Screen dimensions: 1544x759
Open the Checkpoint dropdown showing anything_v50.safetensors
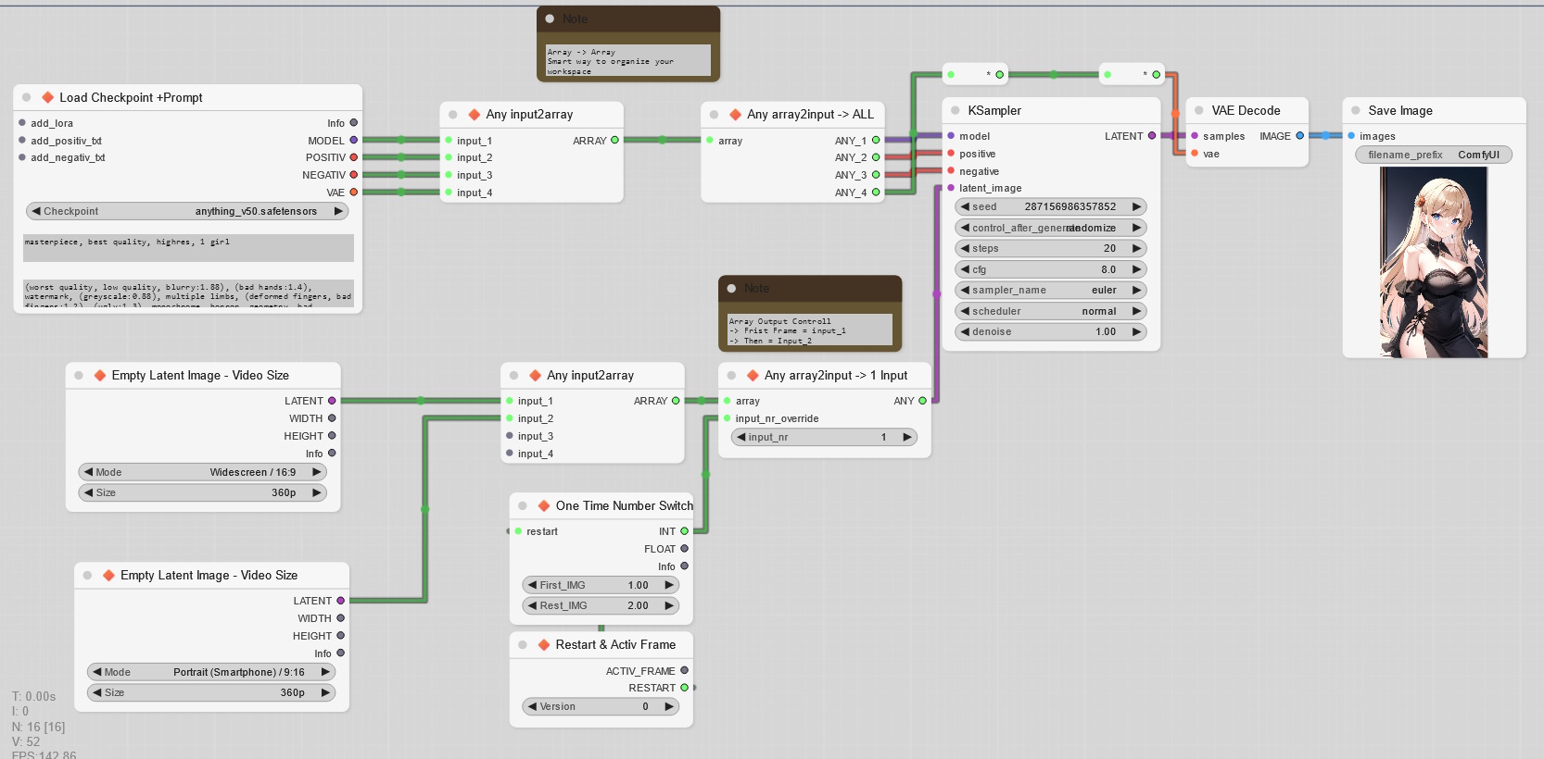(x=186, y=211)
